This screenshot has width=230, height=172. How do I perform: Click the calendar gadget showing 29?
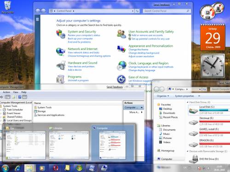point(213,37)
